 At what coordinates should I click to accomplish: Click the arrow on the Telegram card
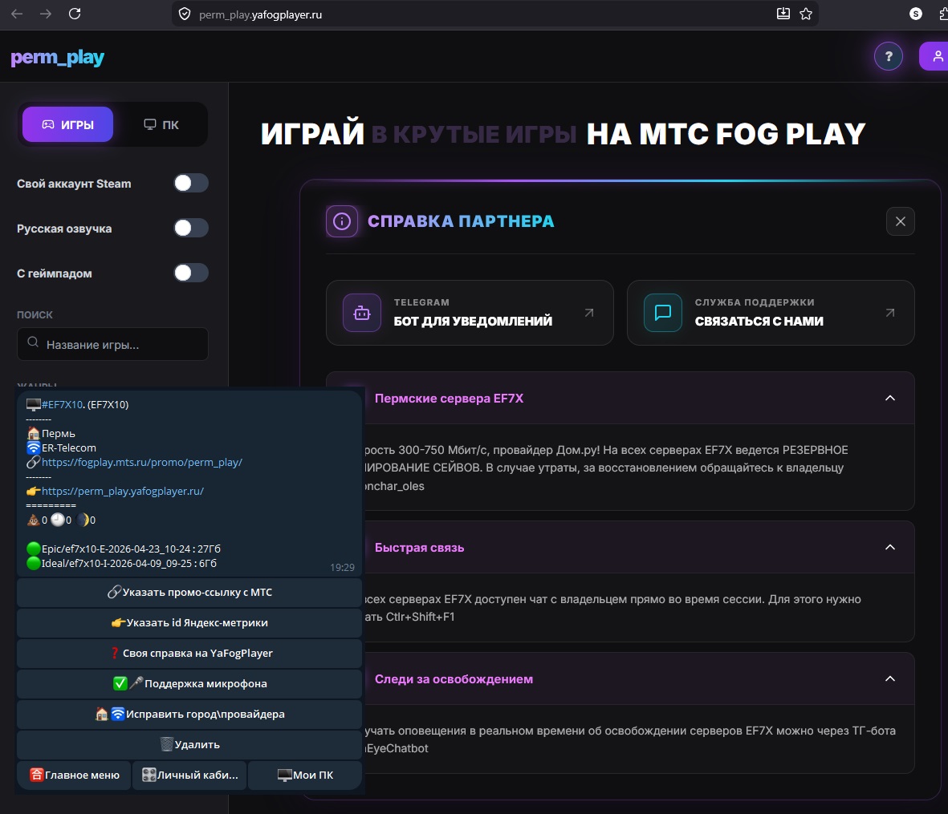[x=589, y=313]
